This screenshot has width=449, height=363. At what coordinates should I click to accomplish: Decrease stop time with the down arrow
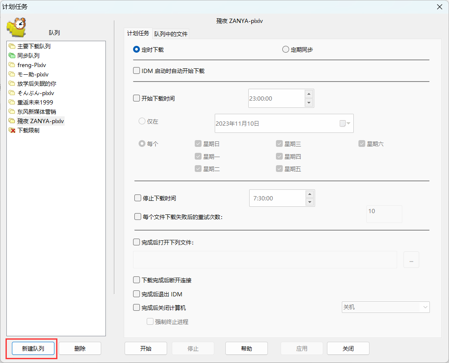(x=310, y=202)
